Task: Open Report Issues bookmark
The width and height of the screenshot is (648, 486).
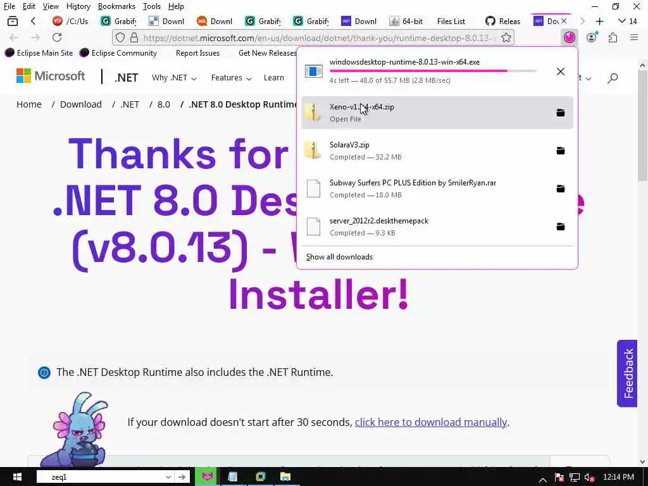Action: (197, 53)
